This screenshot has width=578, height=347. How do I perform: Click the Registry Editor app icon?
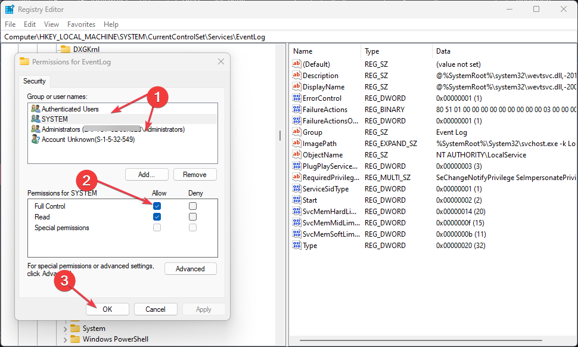coord(10,9)
